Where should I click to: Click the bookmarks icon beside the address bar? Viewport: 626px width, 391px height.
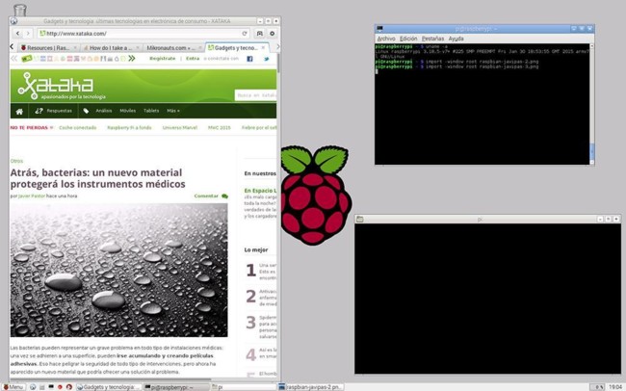259,34
